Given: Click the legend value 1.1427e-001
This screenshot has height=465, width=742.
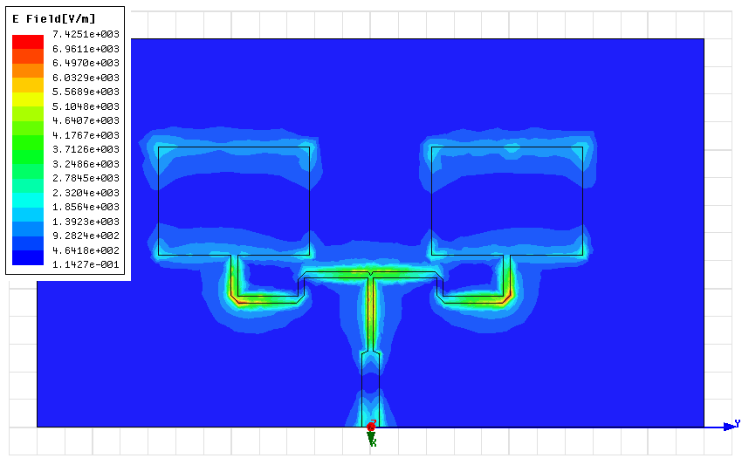Looking at the screenshot, I should [86, 264].
